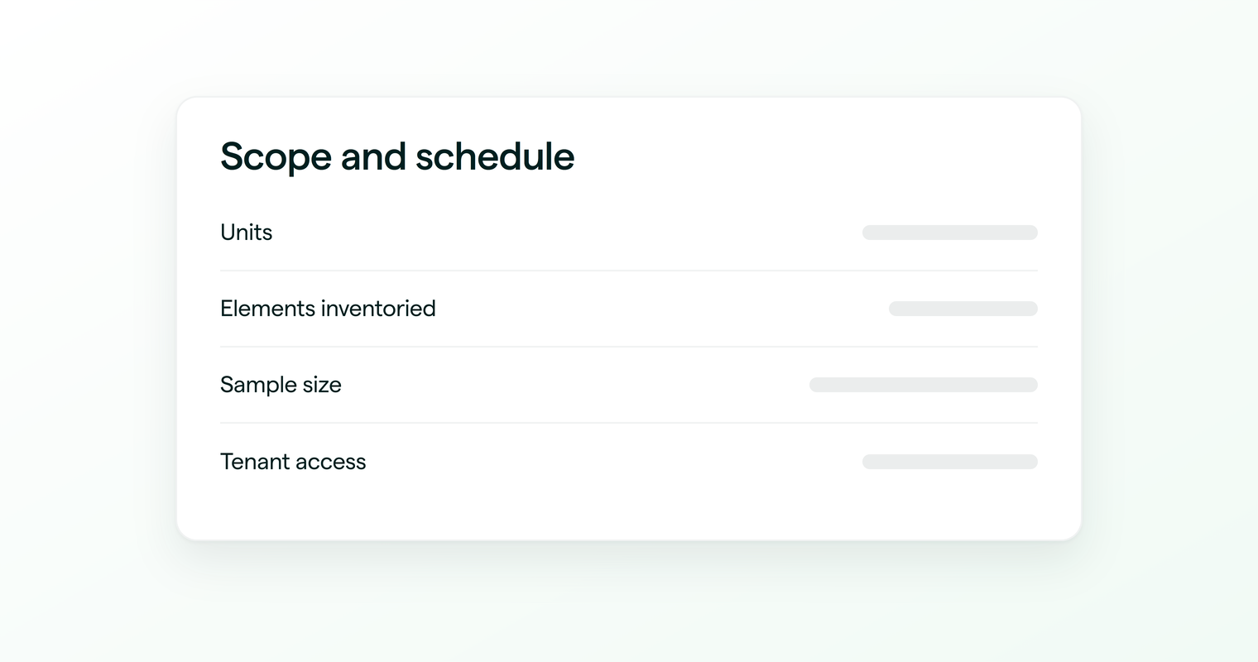Click the divider below Elements inventoried
Viewport: 1258px width, 662px height.
629,347
